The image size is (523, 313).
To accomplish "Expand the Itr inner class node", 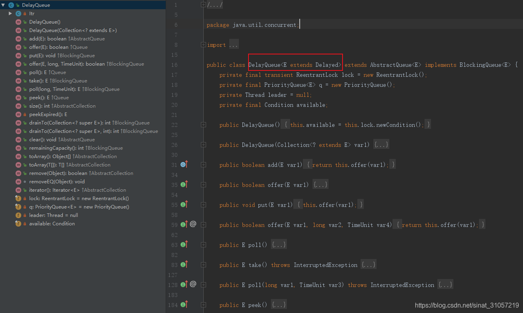I will point(11,14).
